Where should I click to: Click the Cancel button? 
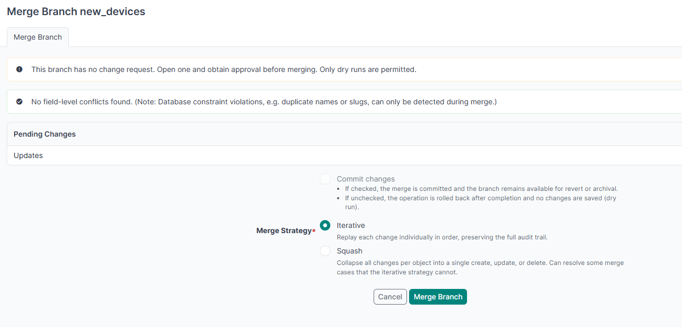[x=390, y=297]
